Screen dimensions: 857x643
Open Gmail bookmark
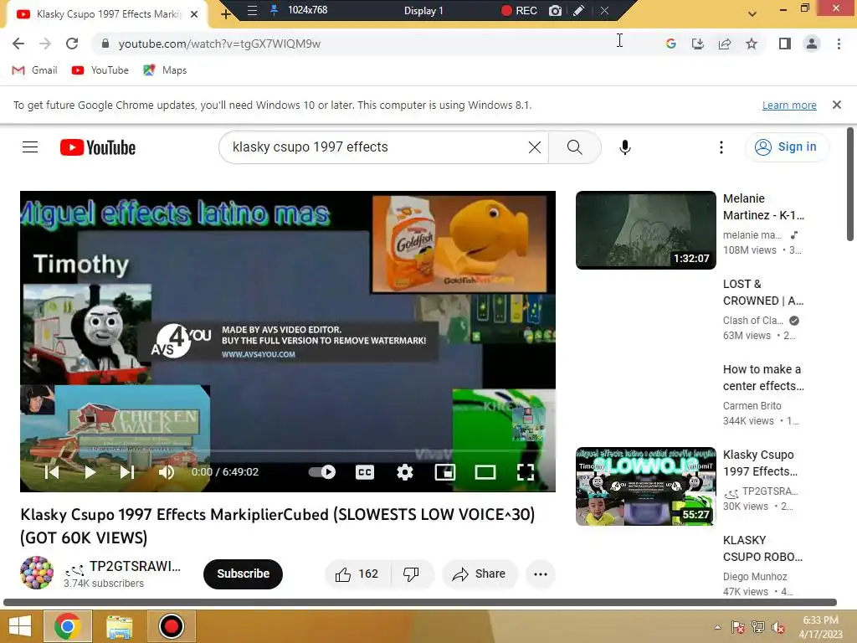click(x=34, y=70)
